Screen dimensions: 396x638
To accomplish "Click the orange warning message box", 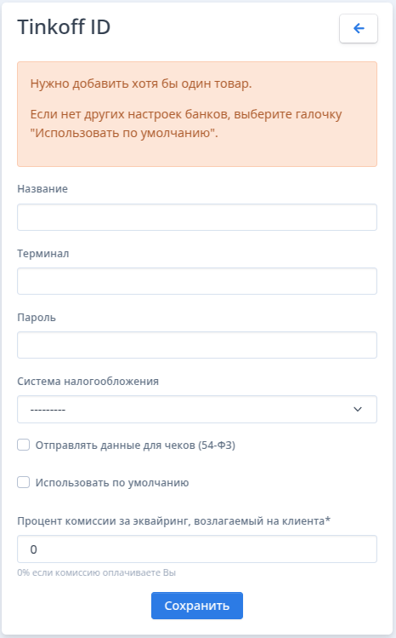I will [197, 114].
